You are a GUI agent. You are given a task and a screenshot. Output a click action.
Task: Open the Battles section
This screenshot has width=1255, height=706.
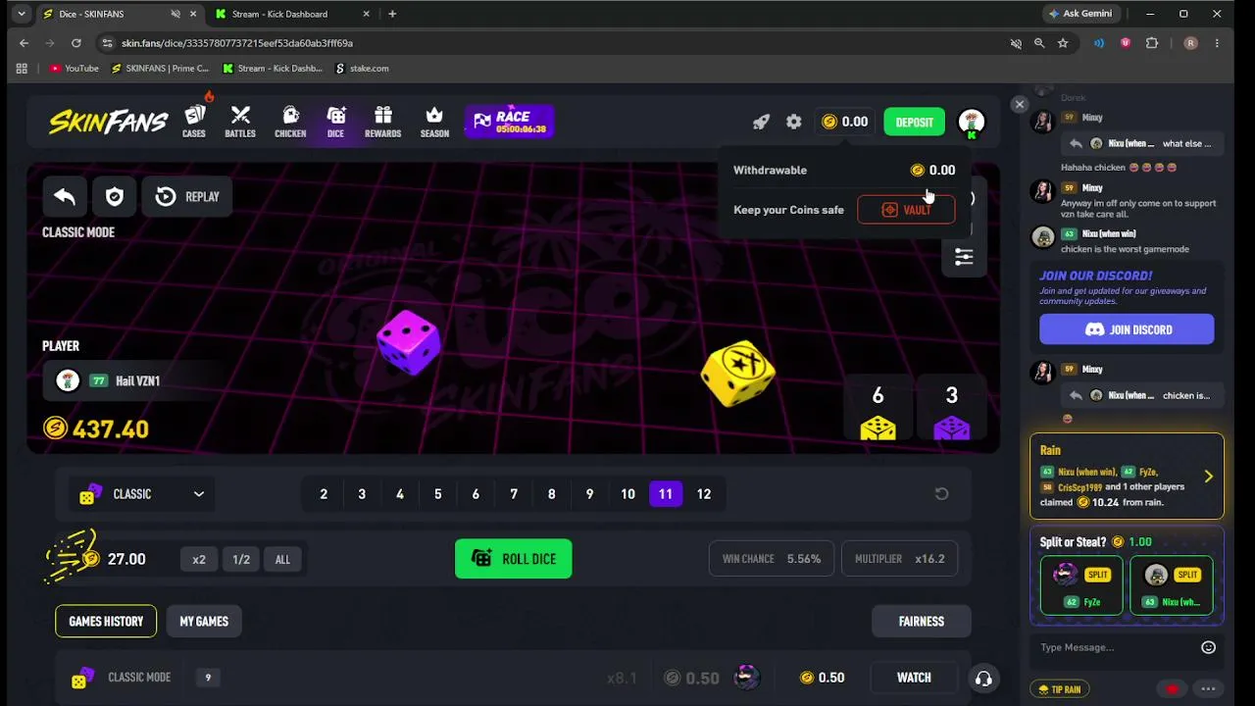(240, 122)
